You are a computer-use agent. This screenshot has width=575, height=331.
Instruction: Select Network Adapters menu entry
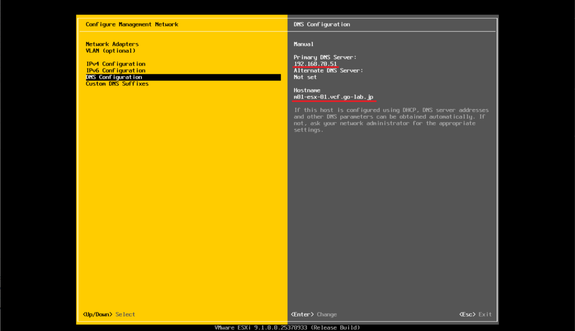click(x=112, y=44)
